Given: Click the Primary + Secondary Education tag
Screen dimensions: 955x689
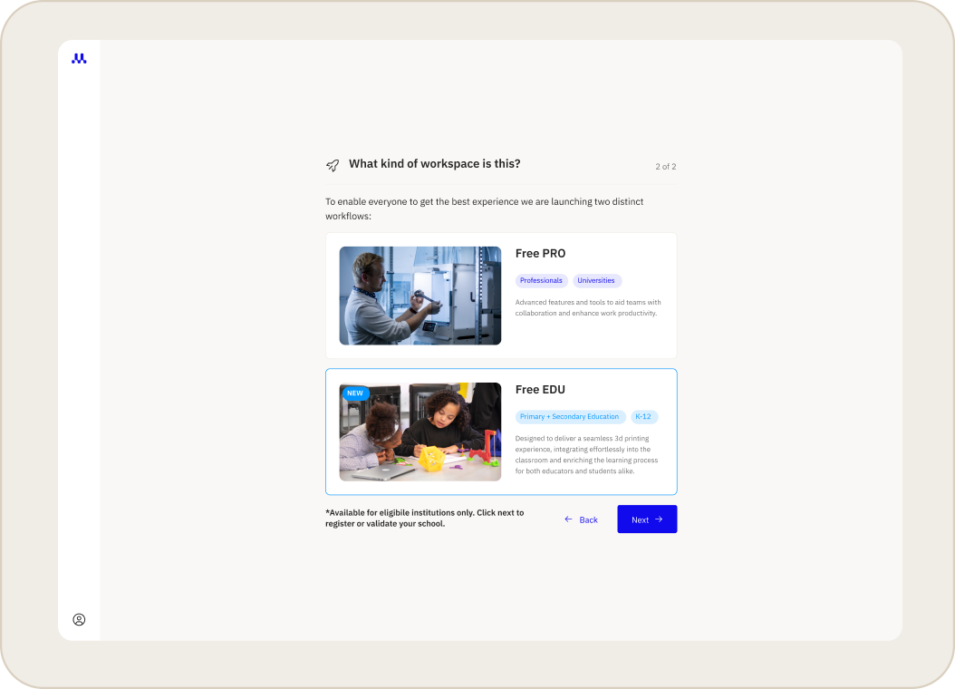Looking at the screenshot, I should click(x=570, y=417).
